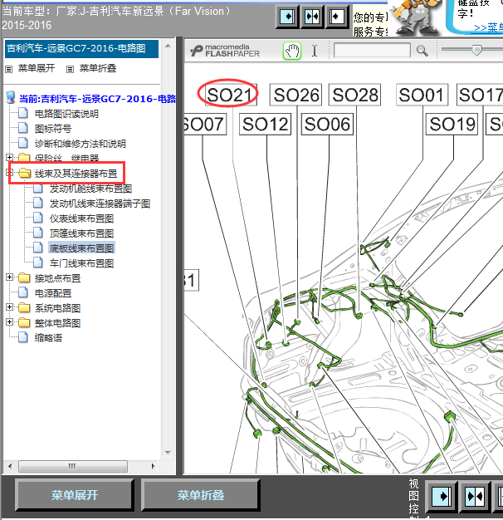Click the FlashPaper zoom slider handle
503x520 pixels.
pos(476,50)
